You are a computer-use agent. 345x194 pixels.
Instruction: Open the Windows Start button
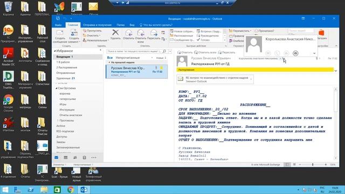5,190
